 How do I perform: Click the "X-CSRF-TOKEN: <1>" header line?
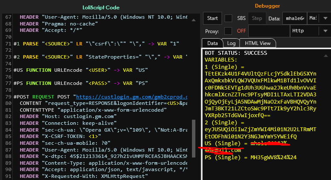point(61,137)
